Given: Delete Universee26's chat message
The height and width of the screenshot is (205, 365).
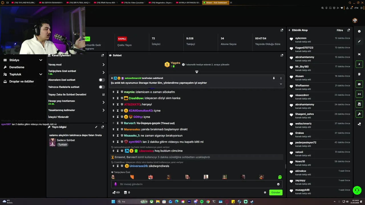Looking at the screenshot, I should pyautogui.click(x=113, y=166).
